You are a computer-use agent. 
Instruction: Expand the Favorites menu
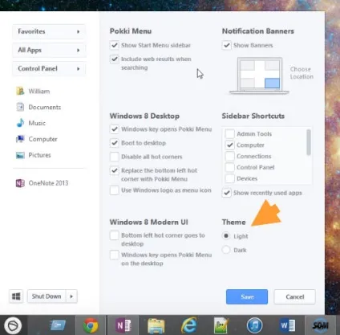(49, 31)
